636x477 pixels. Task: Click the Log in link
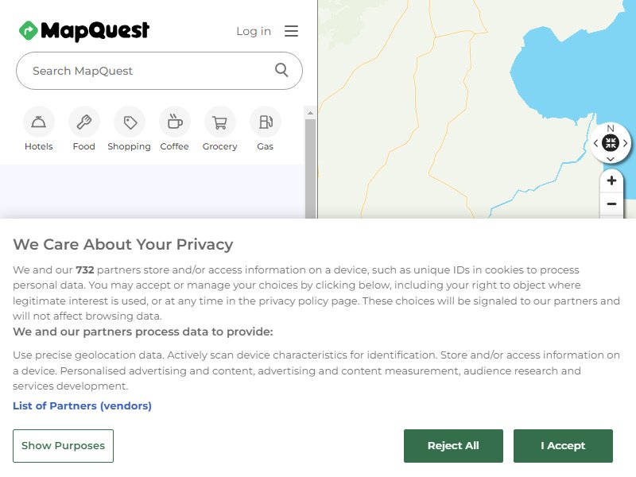(254, 31)
